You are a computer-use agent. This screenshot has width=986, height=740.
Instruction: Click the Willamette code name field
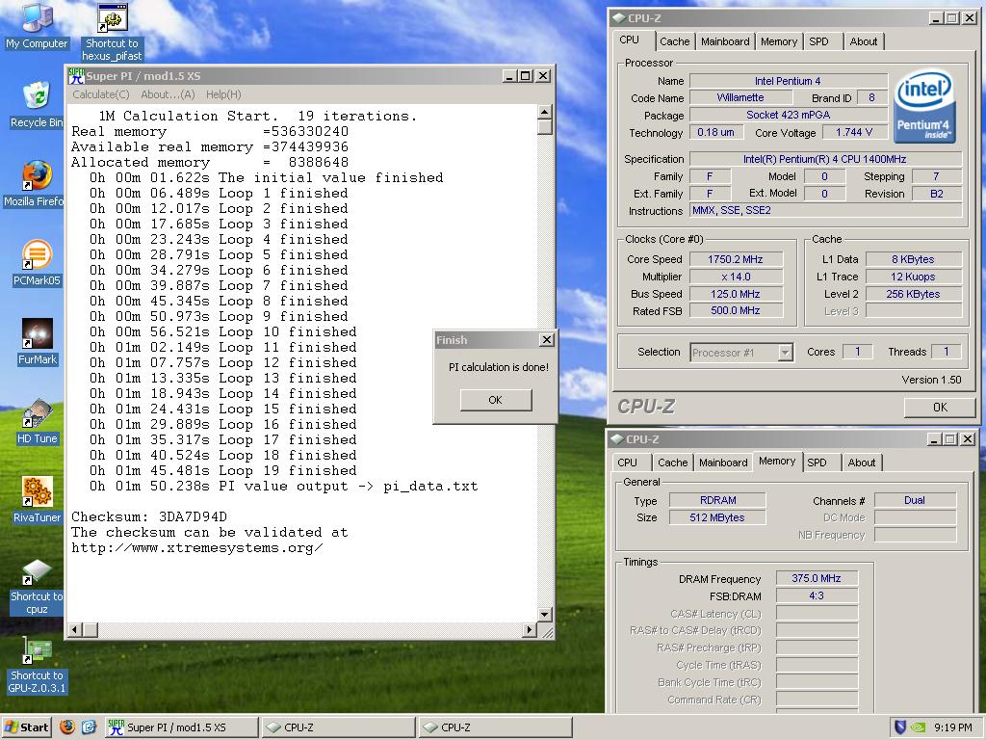point(740,97)
